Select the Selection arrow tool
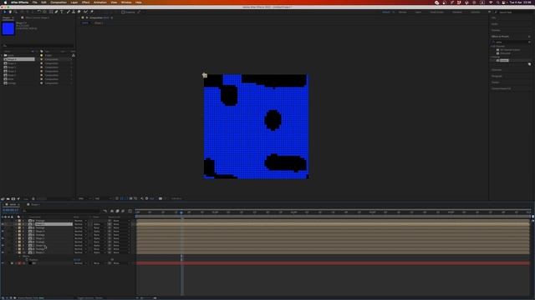Image resolution: width=535 pixels, height=300 pixels. point(5,12)
